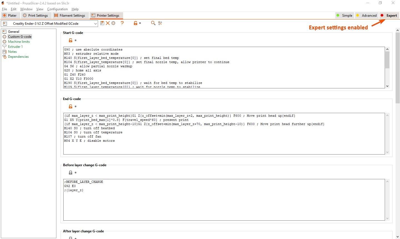Click the Start G-code unlocked padlock icon
The height and width of the screenshot is (239, 400).
[x=71, y=40]
